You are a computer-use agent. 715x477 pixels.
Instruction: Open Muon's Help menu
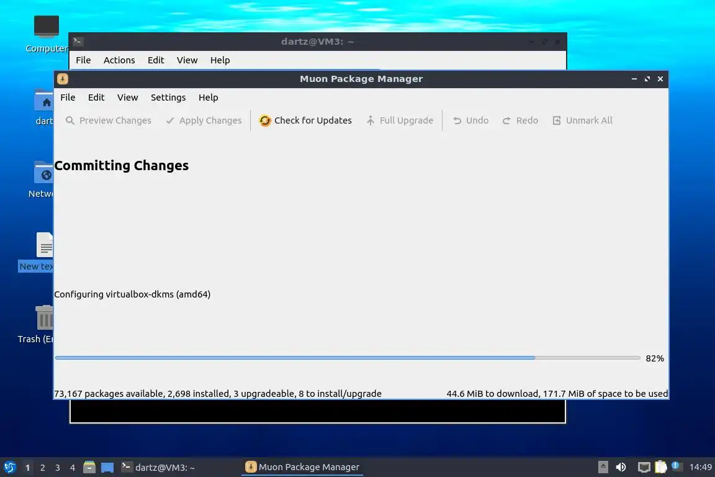(x=209, y=98)
